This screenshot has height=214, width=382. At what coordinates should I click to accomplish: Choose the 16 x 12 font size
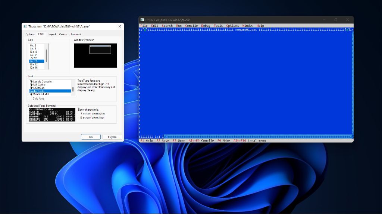tap(37, 64)
